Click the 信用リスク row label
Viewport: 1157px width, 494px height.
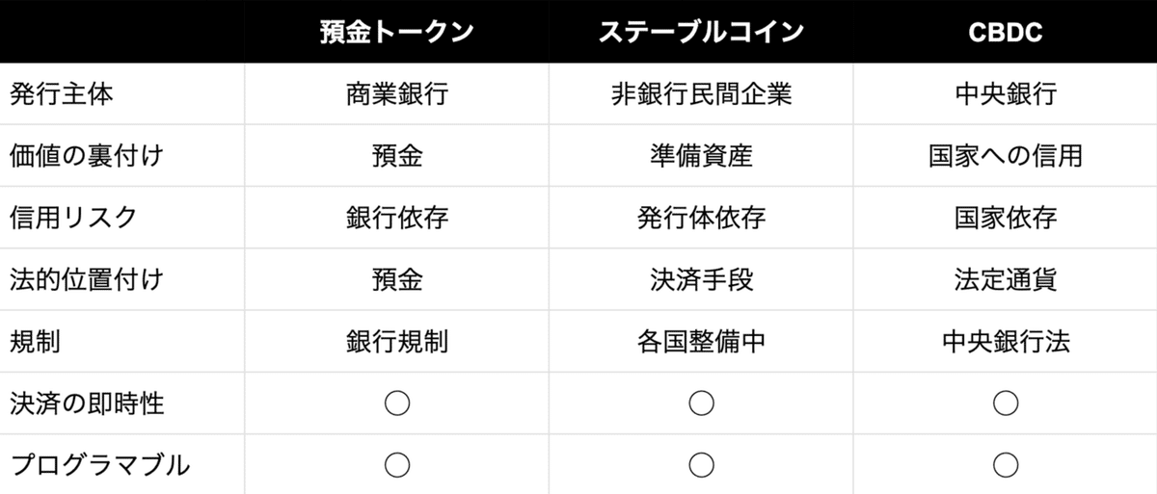click(73, 218)
